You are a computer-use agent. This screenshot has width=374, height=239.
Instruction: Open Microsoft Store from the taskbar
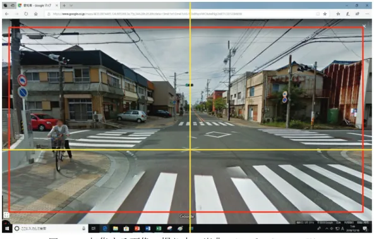tap(126, 228)
